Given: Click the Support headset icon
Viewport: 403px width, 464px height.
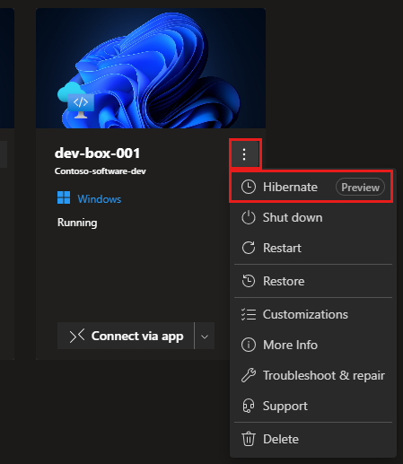Looking at the screenshot, I should 249,406.
